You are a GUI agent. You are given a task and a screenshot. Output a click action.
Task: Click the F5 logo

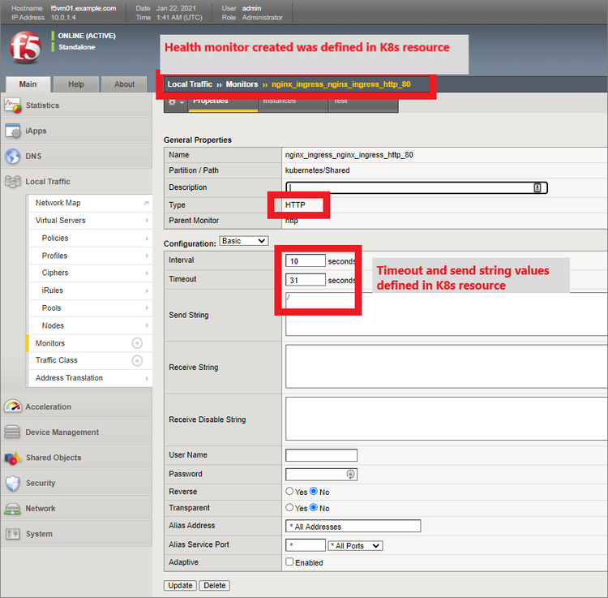(26, 47)
